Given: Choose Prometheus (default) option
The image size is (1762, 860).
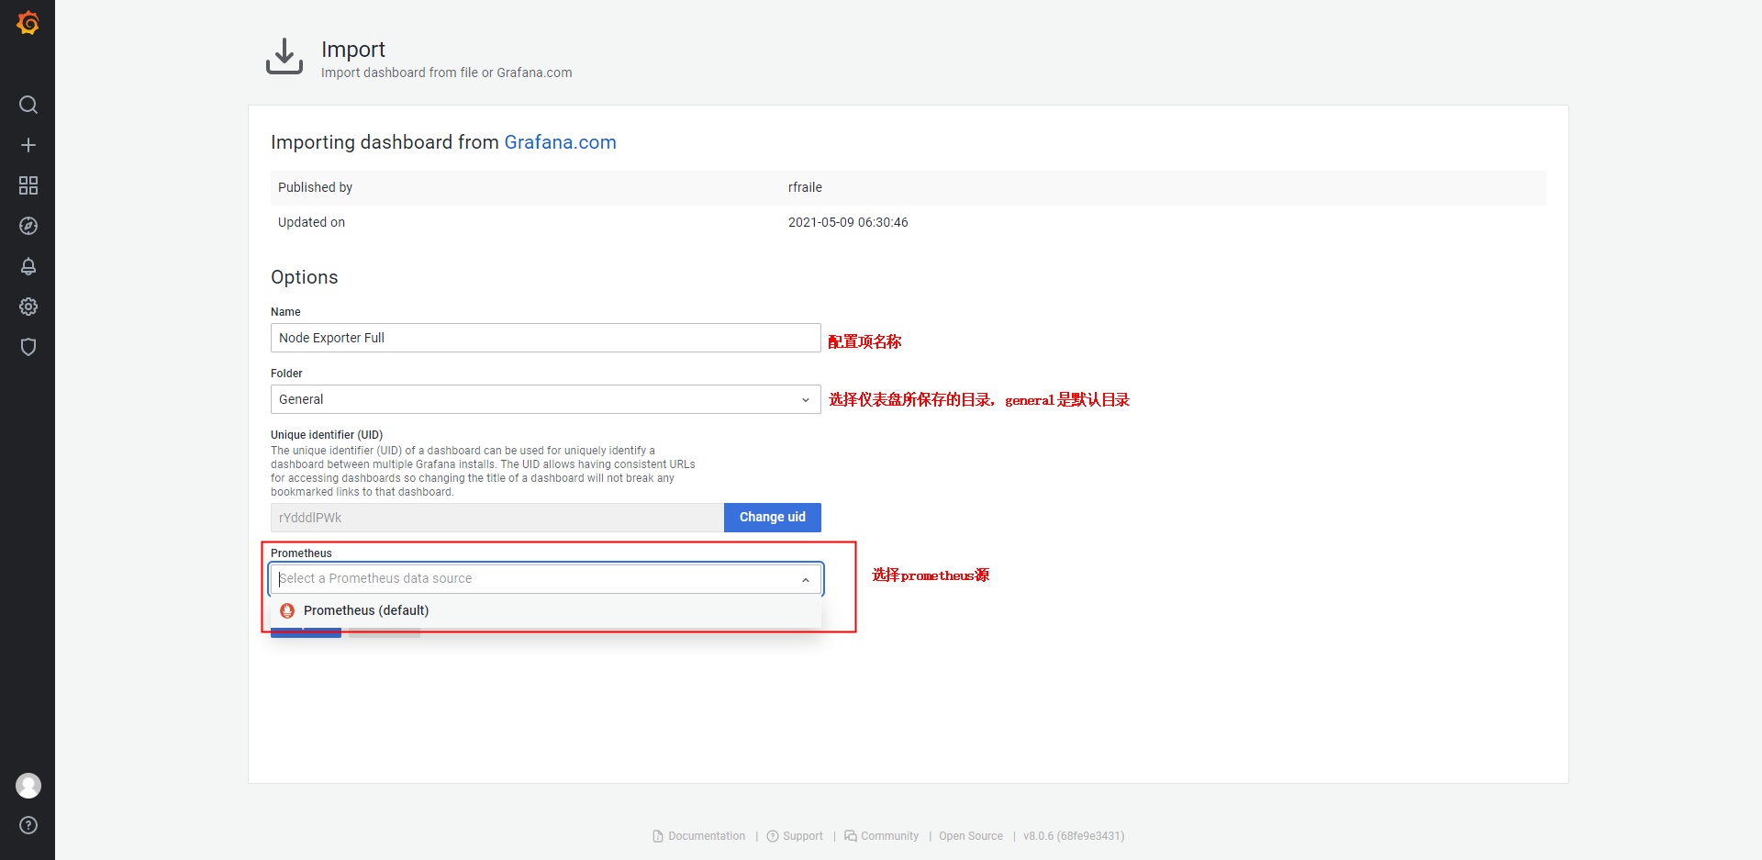Looking at the screenshot, I should point(545,610).
